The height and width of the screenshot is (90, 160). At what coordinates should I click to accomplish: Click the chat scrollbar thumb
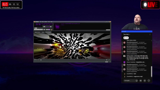tap(151, 71)
